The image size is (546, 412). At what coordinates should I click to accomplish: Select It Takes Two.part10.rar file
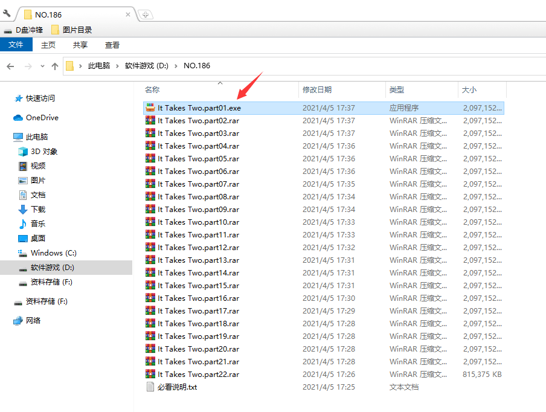pos(324,222)
